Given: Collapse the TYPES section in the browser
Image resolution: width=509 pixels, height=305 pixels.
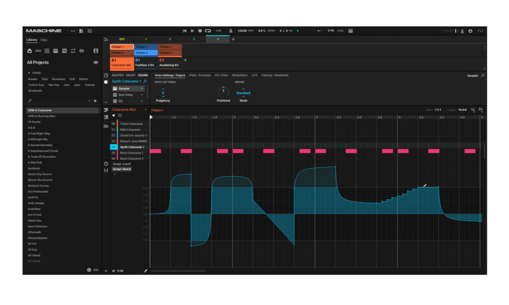Looking at the screenshot, I should pyautogui.click(x=30, y=73).
